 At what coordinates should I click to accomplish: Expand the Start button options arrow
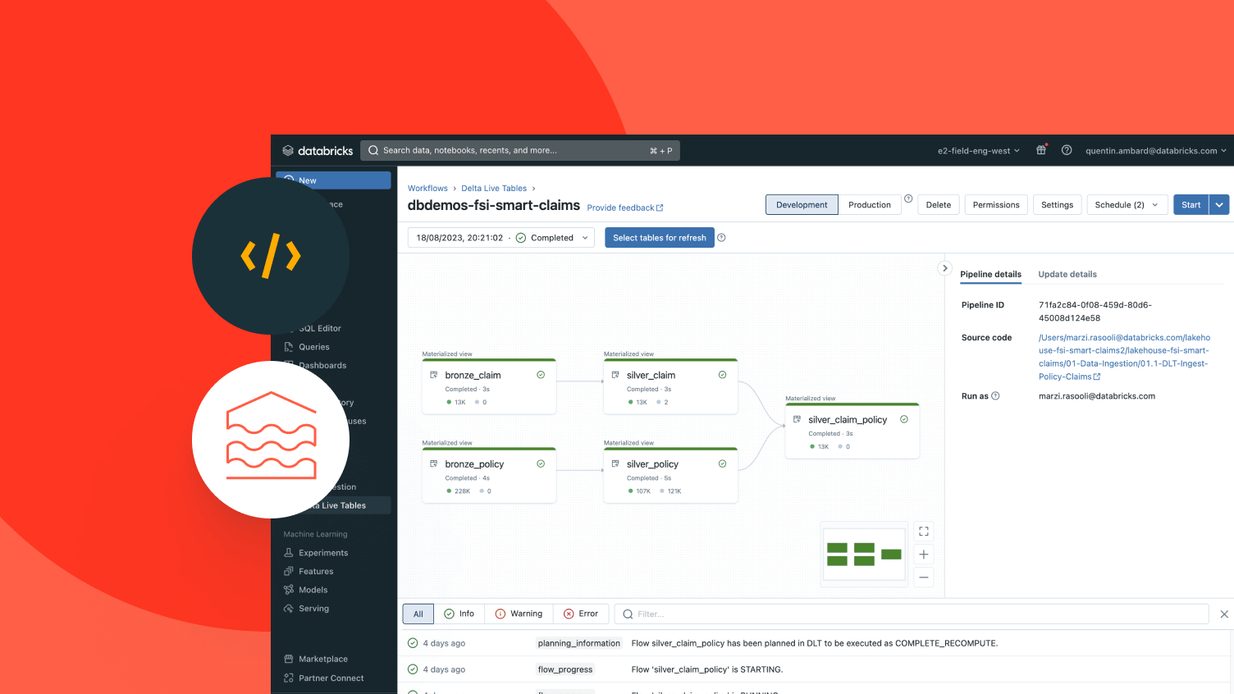(1219, 205)
